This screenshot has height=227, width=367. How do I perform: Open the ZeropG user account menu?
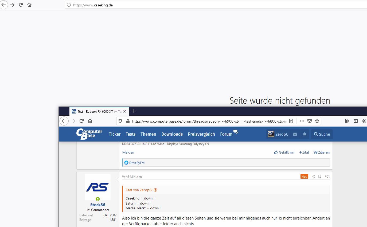[278, 134]
